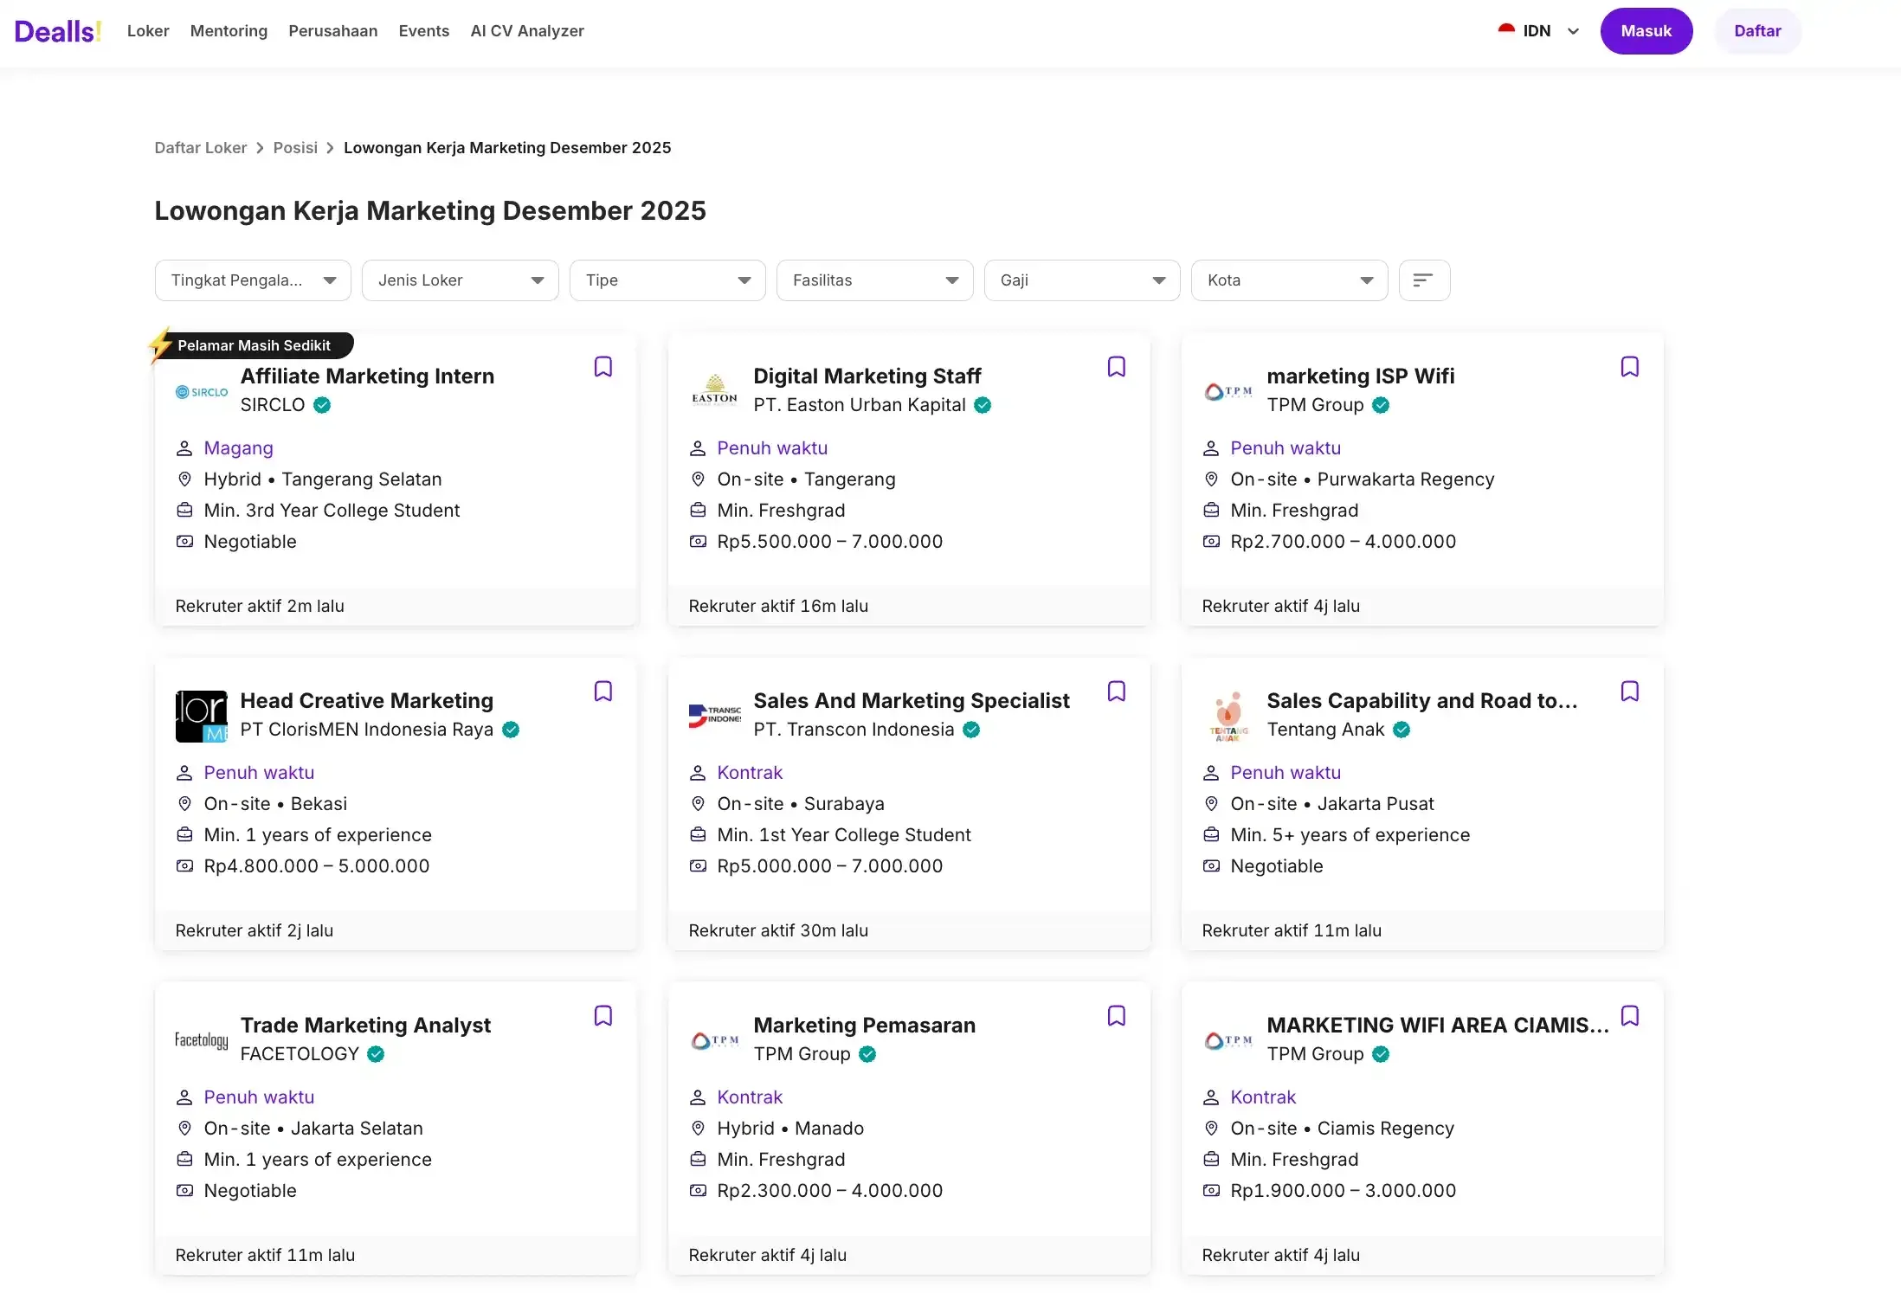Expand the Tingkat Pengalaman filter dropdown
Image resolution: width=1901 pixels, height=1293 pixels.
pos(253,280)
